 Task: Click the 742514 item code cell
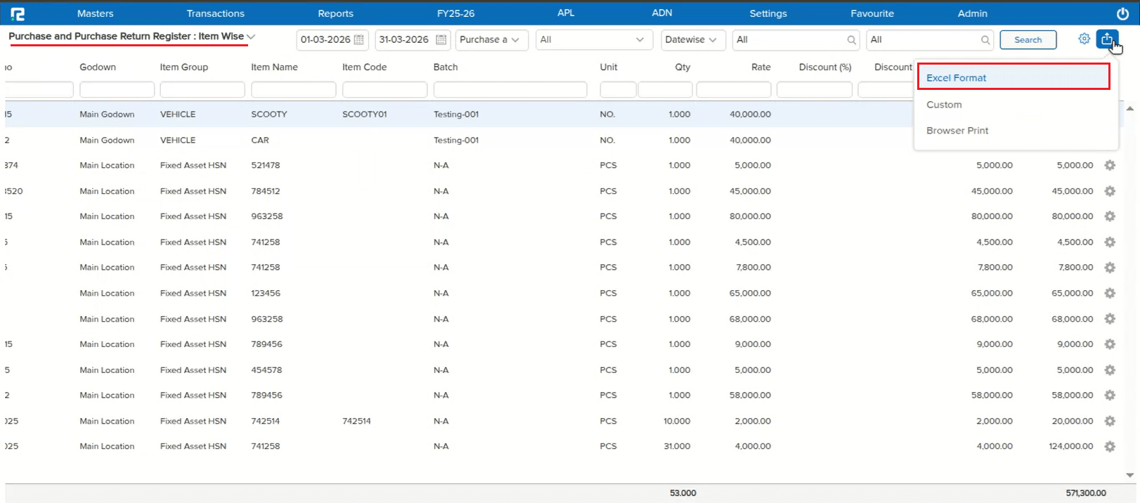click(356, 422)
